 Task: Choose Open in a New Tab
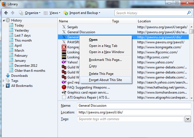pos(106,46)
